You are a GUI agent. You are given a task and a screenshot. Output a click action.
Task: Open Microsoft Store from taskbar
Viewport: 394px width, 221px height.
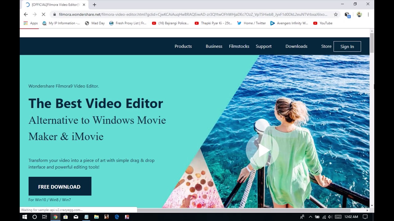[x=66, y=217]
